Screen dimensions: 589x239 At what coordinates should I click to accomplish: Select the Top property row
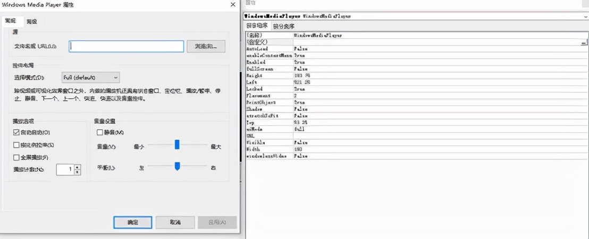click(416, 122)
